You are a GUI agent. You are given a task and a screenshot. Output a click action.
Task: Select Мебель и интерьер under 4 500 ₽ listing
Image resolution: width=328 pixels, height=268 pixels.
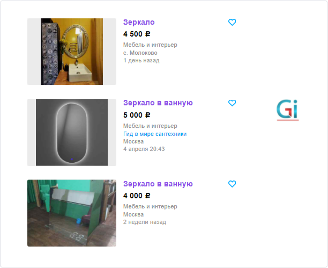tap(150, 45)
